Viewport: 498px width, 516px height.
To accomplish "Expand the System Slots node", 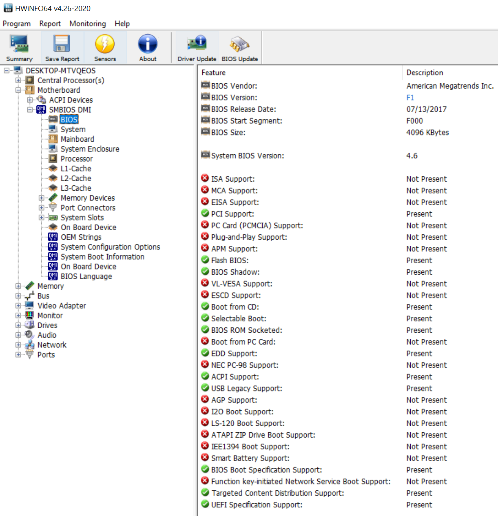I will (x=42, y=218).
